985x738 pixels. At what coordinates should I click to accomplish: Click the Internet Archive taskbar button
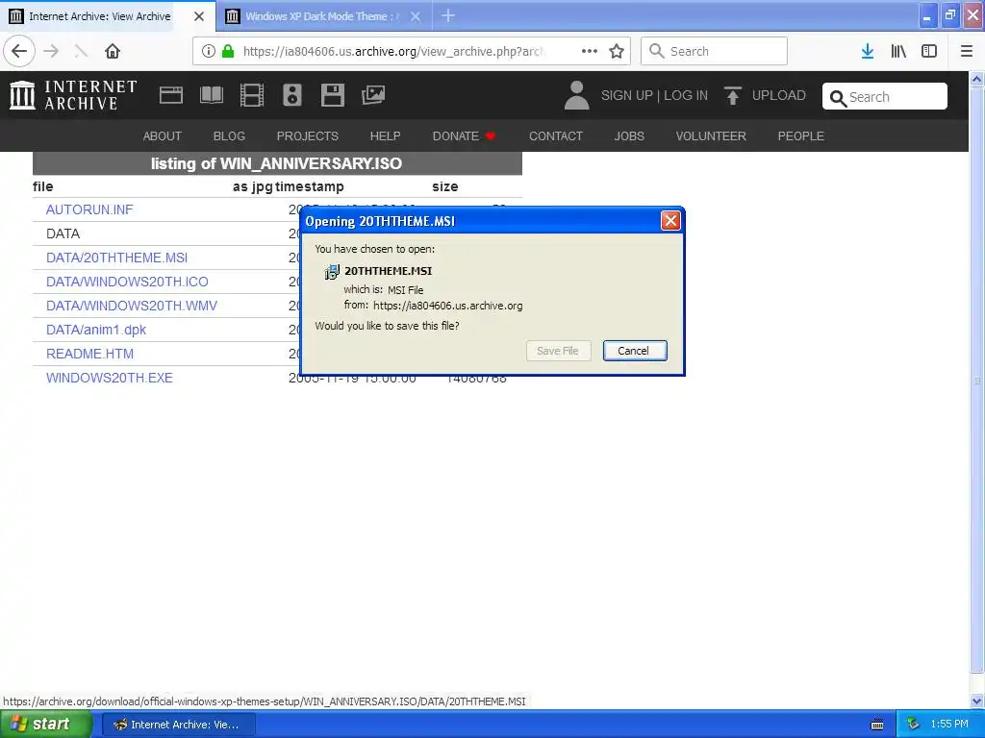coord(178,725)
